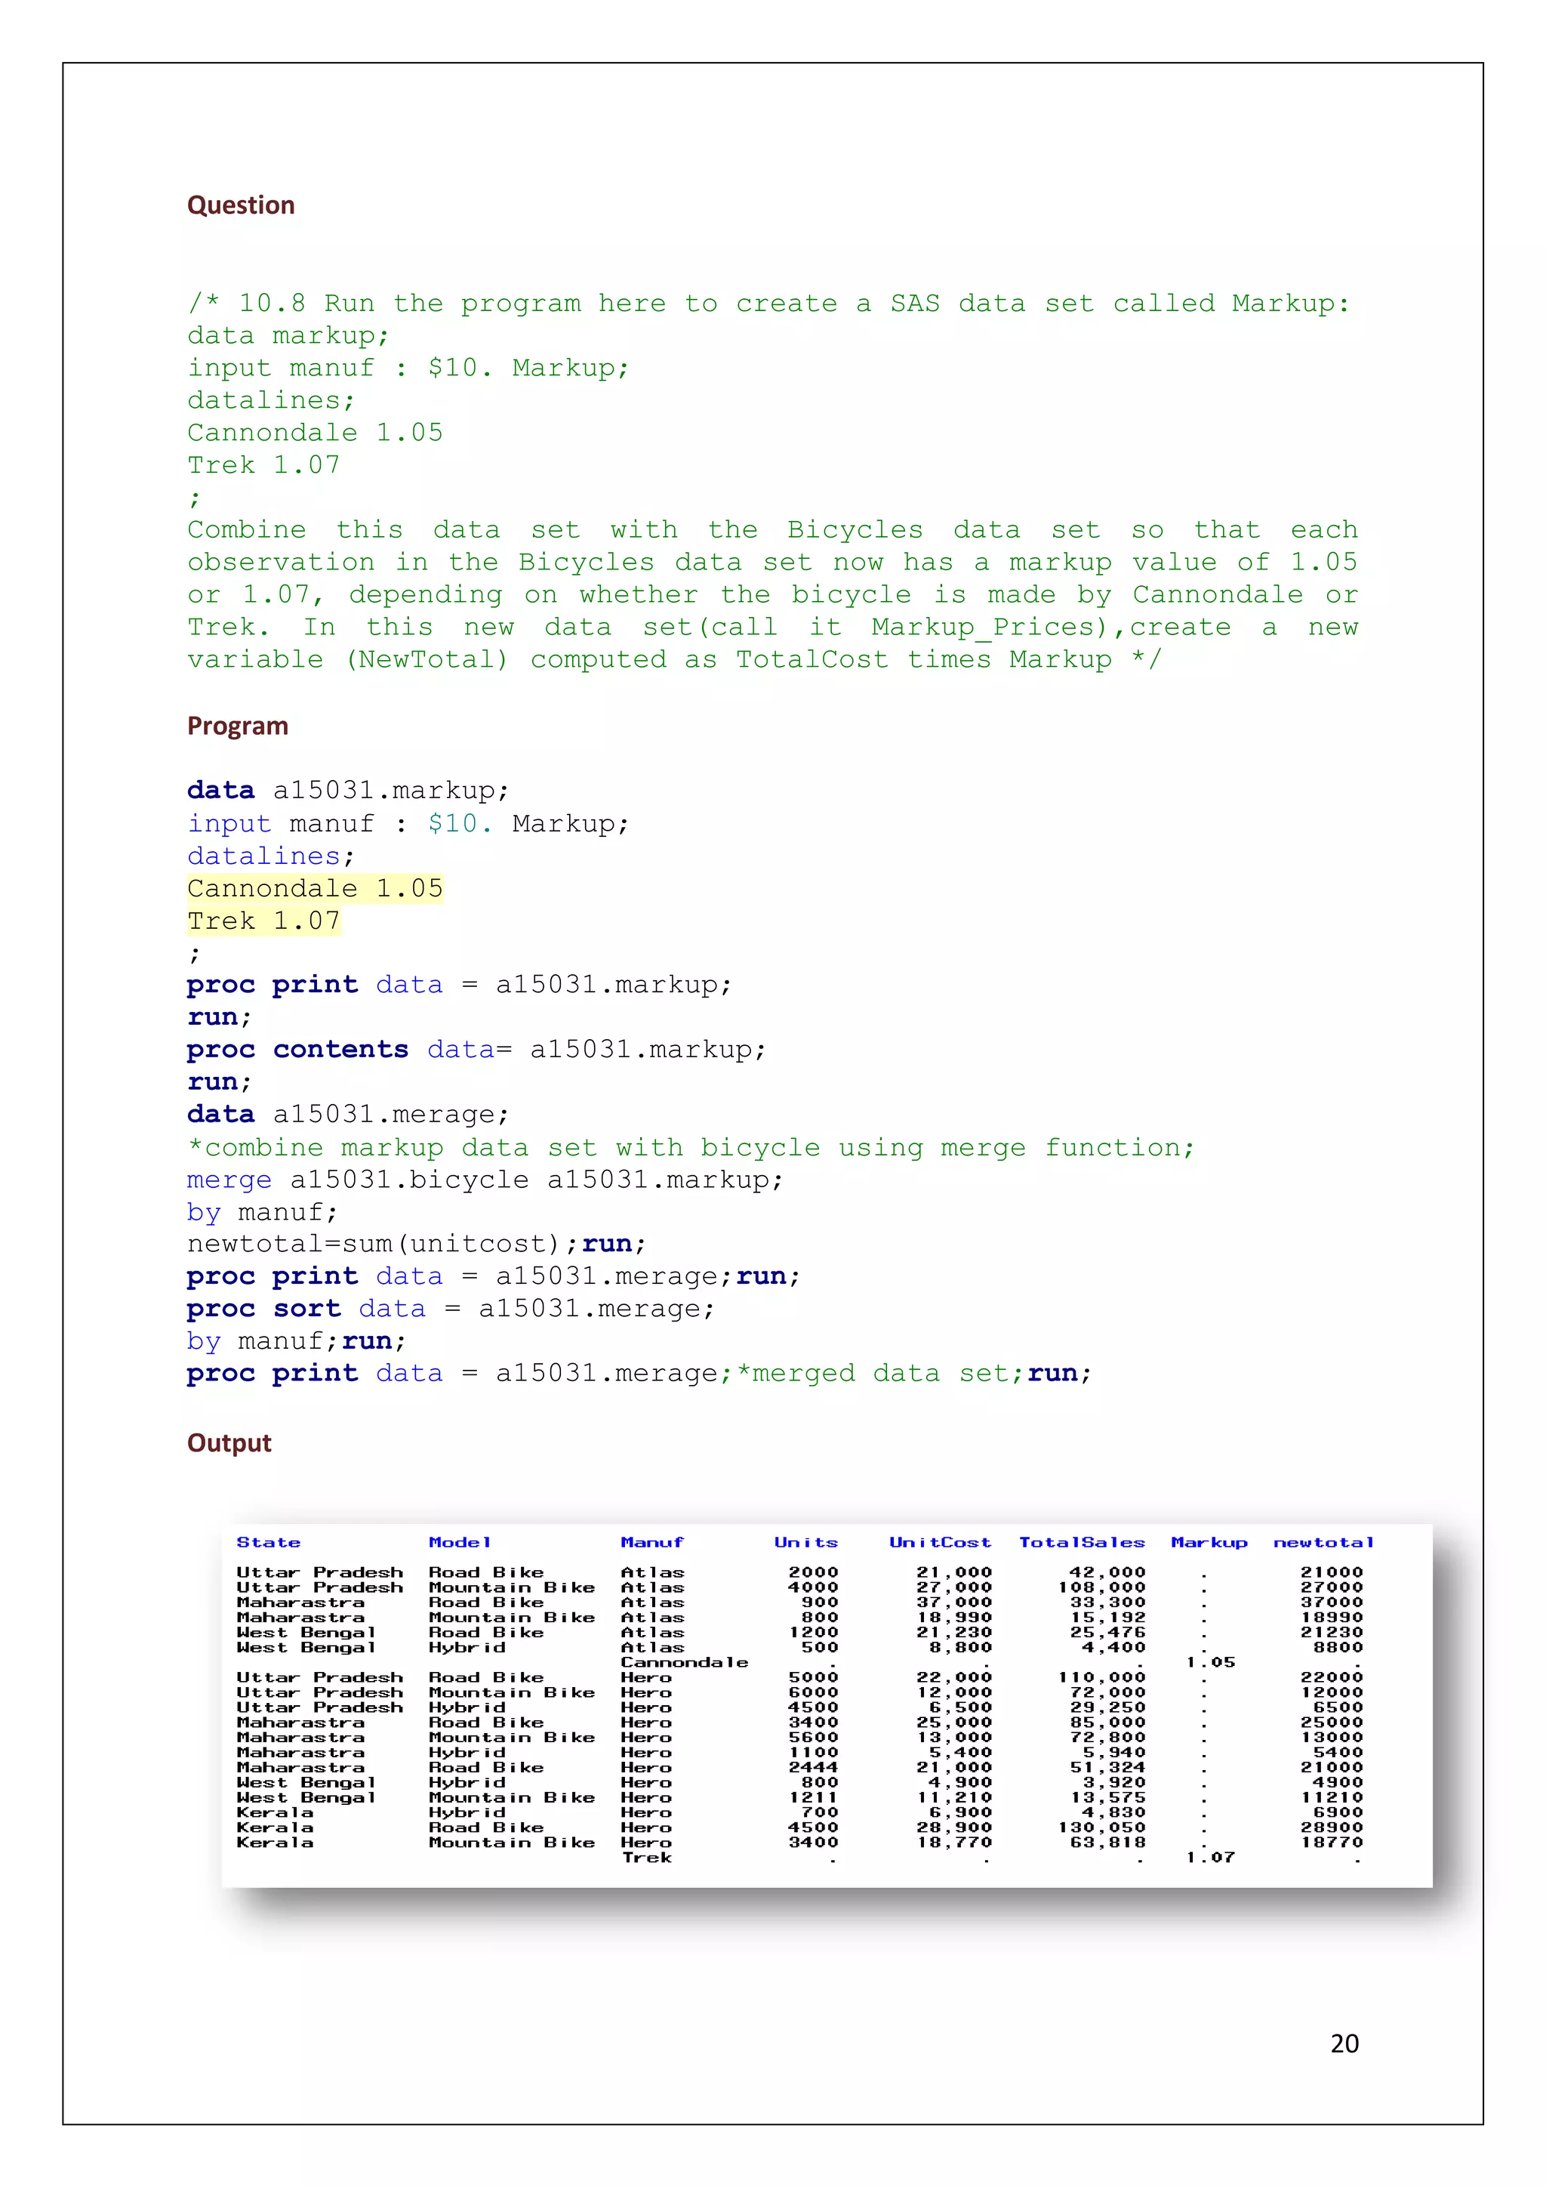The width and height of the screenshot is (1546, 2187).
Task: Click the line 'proc contents data= a15031.markup;'
Action: pyautogui.click(x=476, y=1050)
